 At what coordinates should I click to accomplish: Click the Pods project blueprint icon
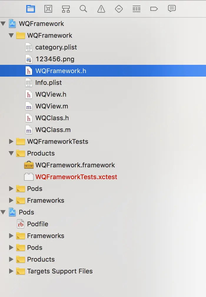click(x=12, y=212)
